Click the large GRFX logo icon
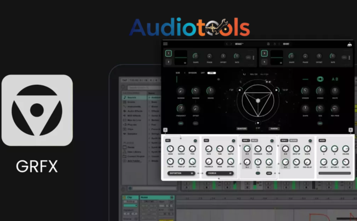This screenshot has height=221, width=357. 37,110
